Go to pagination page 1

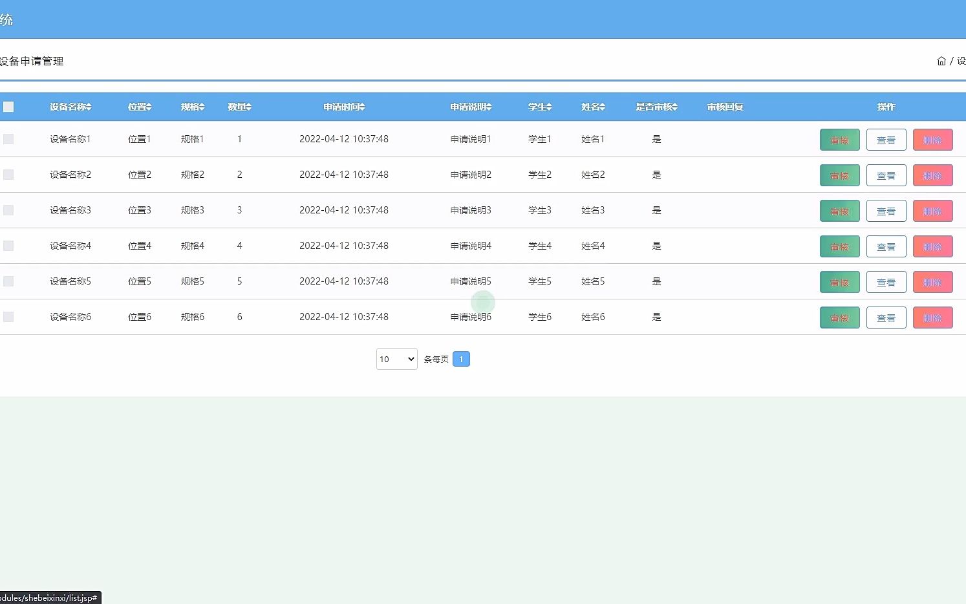coord(461,359)
